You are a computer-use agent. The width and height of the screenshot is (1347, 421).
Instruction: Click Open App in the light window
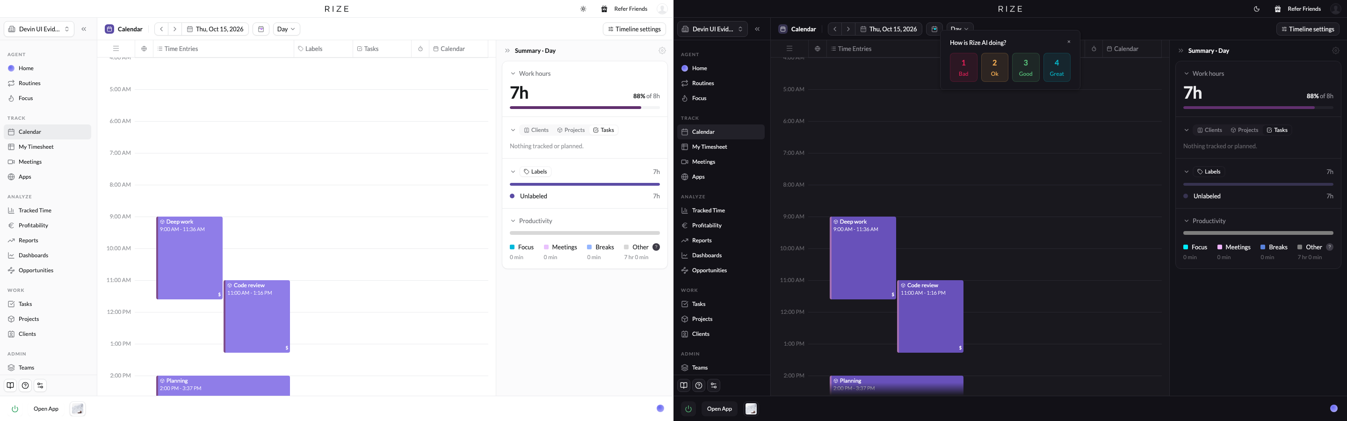46,409
